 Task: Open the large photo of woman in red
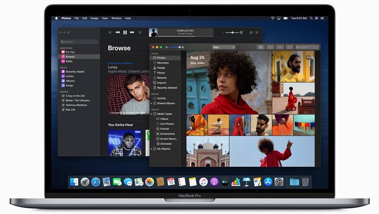pyautogui.click(x=229, y=82)
